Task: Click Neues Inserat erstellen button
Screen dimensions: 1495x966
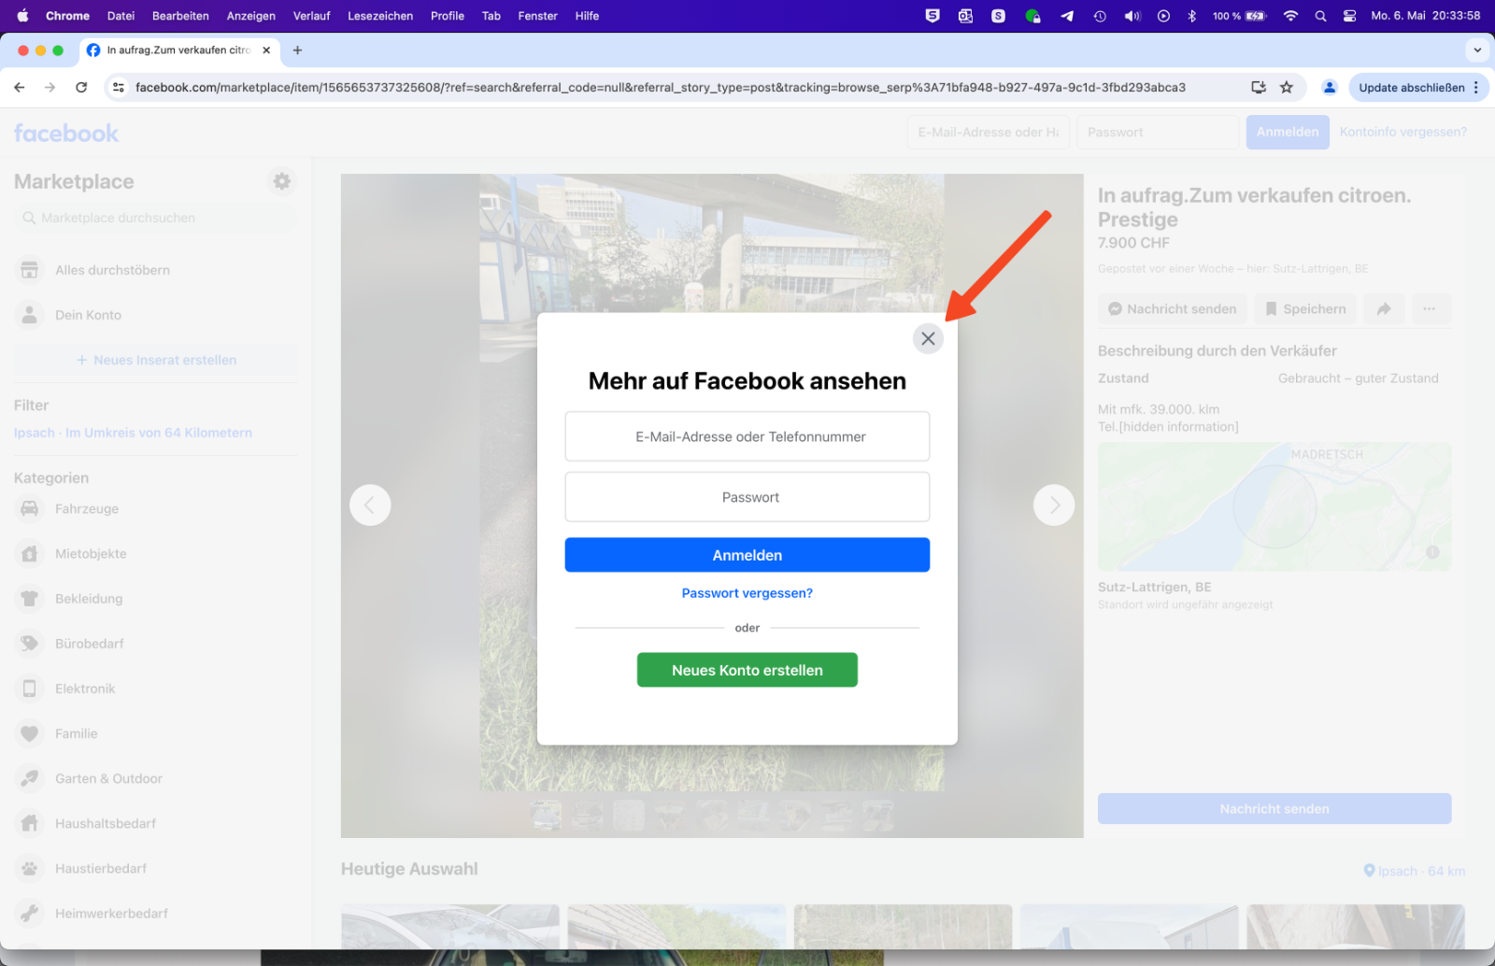Action: 155,360
